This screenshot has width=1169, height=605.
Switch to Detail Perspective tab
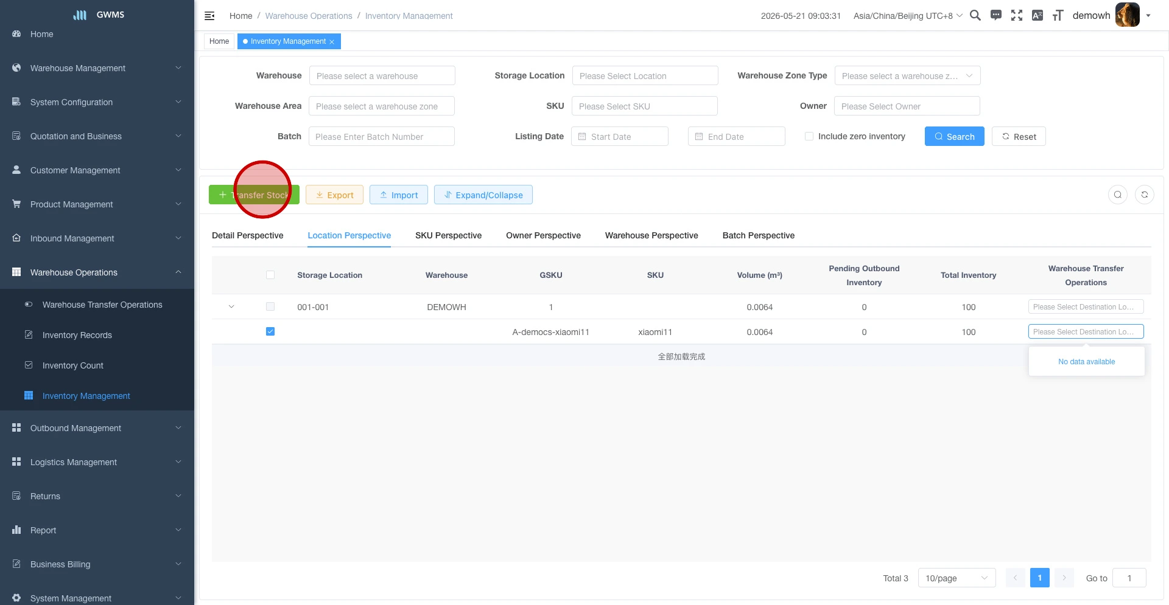coord(247,235)
